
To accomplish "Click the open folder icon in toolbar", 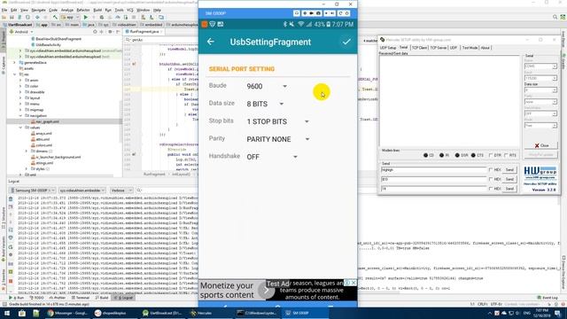I will coord(4,18).
